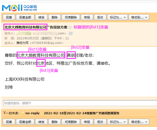Click bottom 回复 button

pyautogui.click(x=9, y=122)
